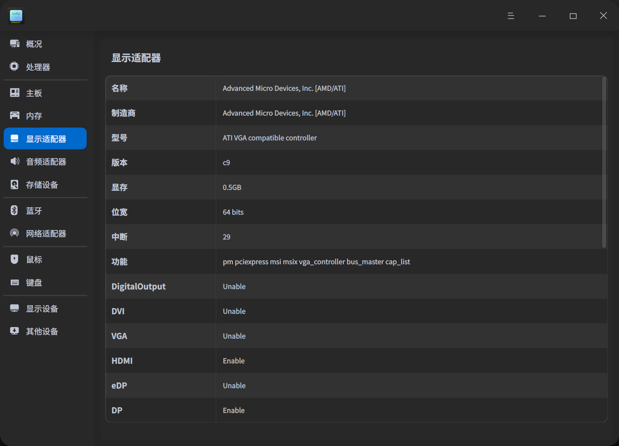The width and height of the screenshot is (619, 446).
Task: Go to 其他设备 other devices section
Action: coord(42,331)
